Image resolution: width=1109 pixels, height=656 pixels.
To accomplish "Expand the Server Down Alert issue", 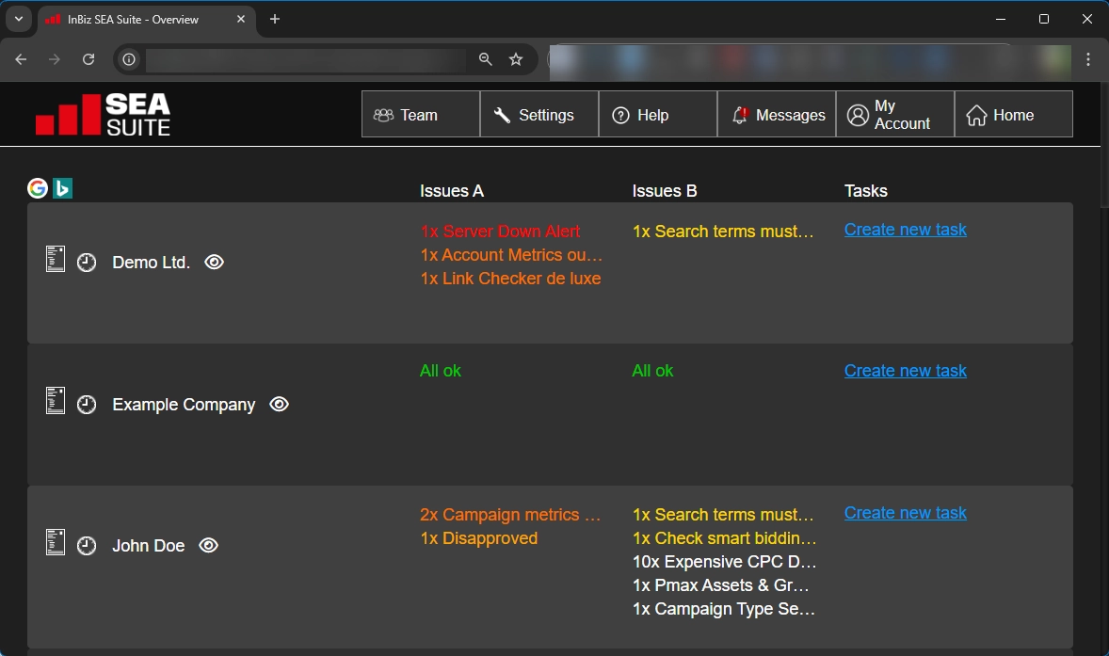I will (x=501, y=231).
